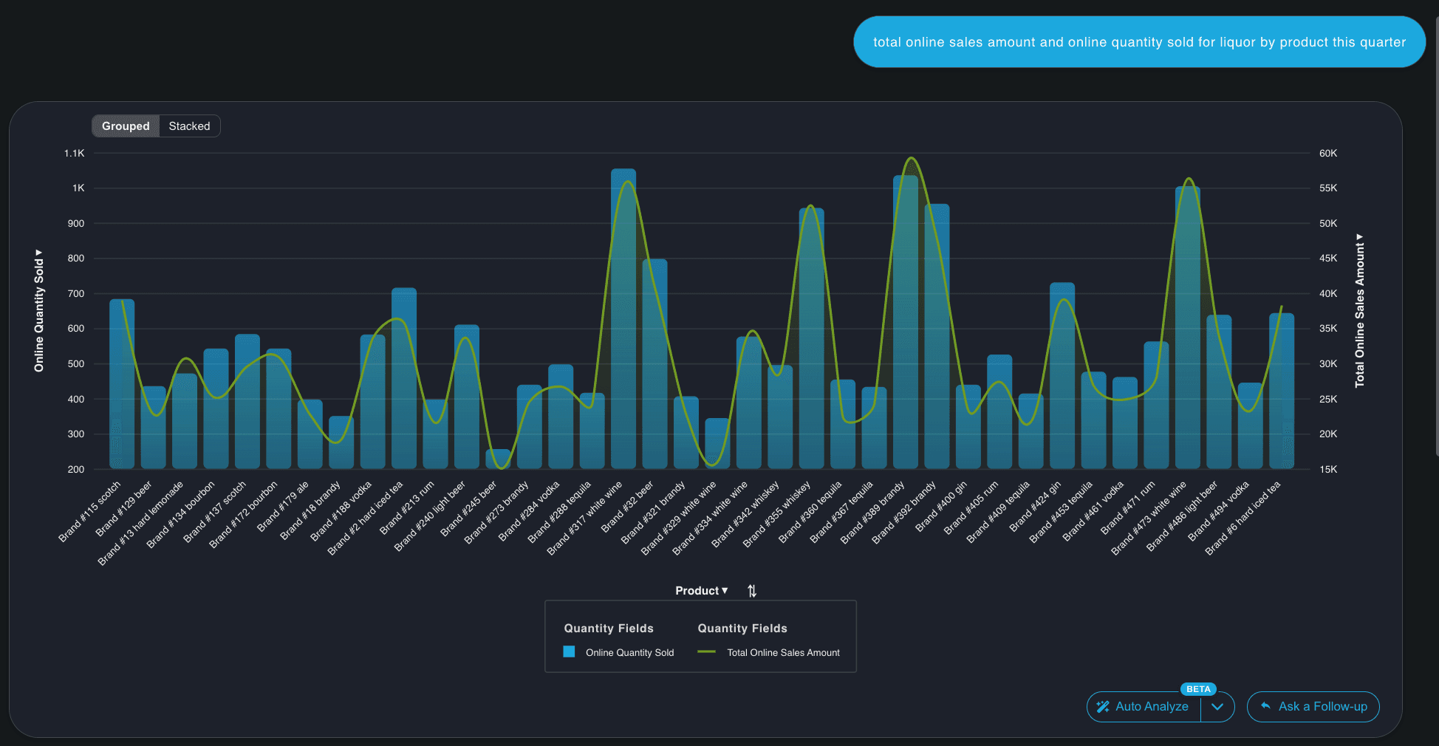Click the Brand #494 vodka axis label
This screenshot has height=746, width=1439.
click(1219, 510)
